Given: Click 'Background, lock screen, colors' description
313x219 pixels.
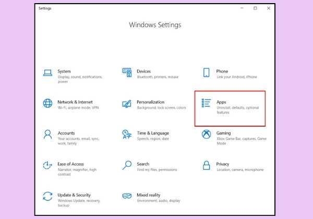Looking at the screenshot, I should 162,108.
